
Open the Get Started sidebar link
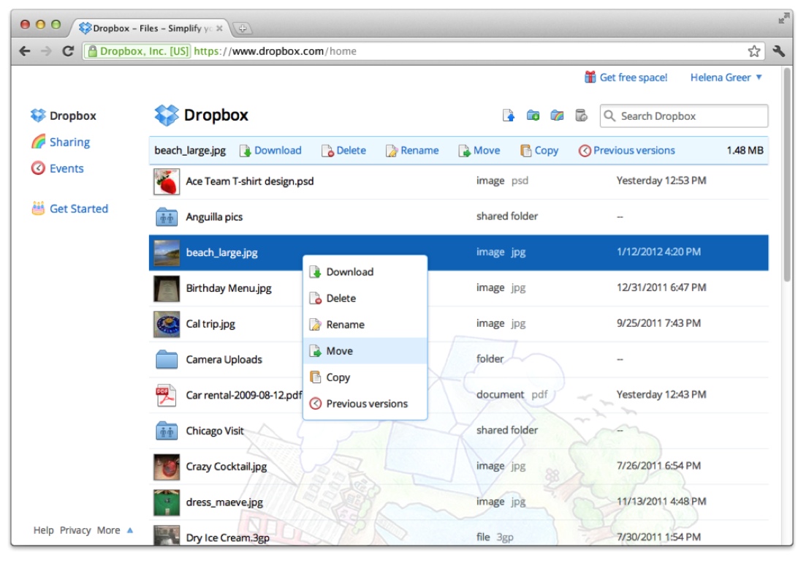point(79,209)
